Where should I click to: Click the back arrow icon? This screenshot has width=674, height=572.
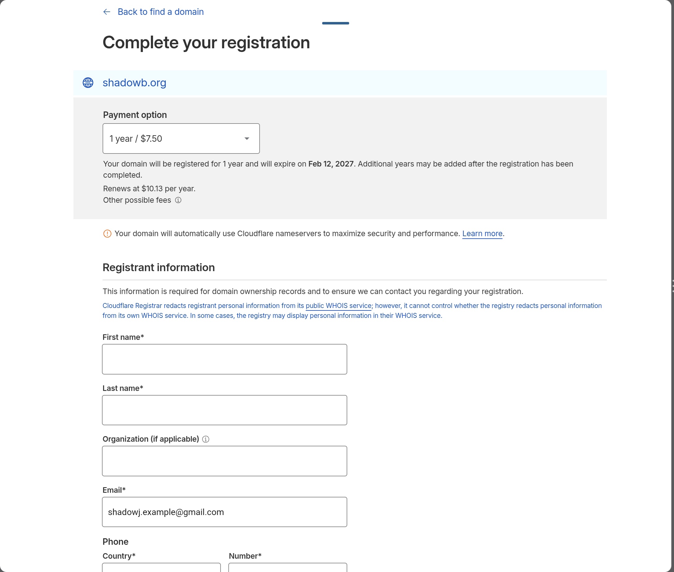pos(107,12)
